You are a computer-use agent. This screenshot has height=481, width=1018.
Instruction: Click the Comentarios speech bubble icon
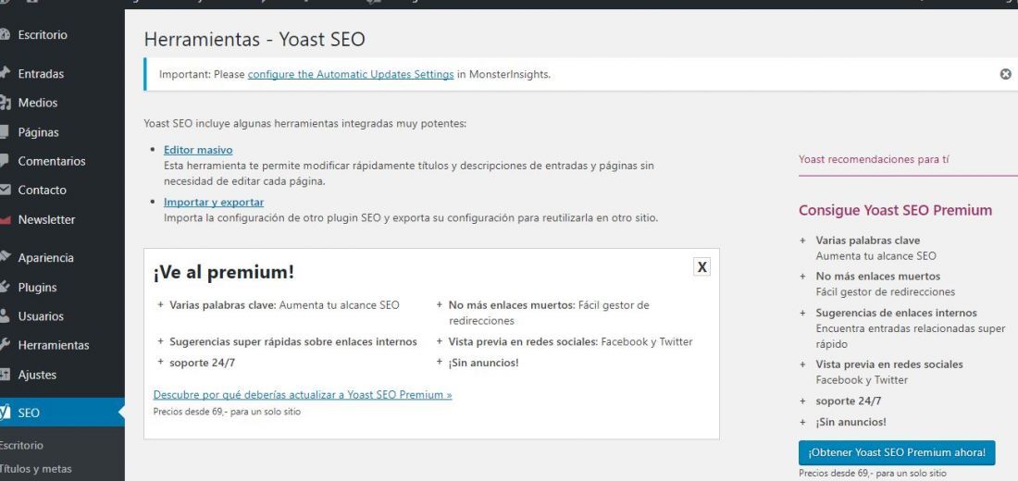tap(4, 160)
